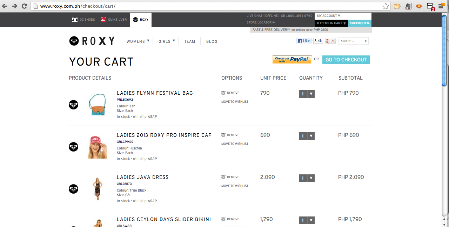This screenshot has height=227, width=449.
Task: Click the remove icon for Ladies 2013 Roxy Pro Inspire Cap
Action: coord(223,135)
